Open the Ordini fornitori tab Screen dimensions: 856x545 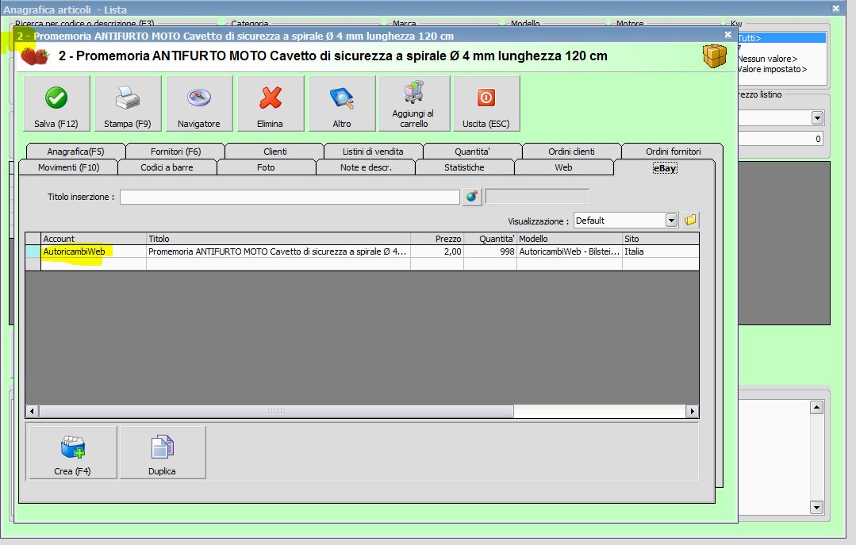[x=673, y=152]
